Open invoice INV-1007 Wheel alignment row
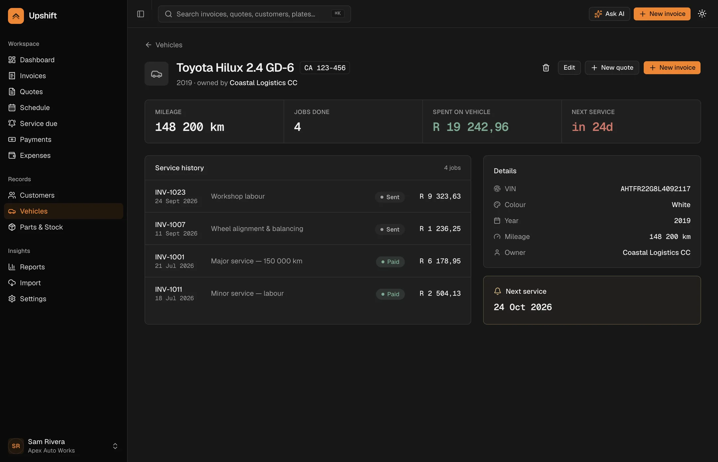This screenshot has height=462, width=718. click(x=308, y=229)
